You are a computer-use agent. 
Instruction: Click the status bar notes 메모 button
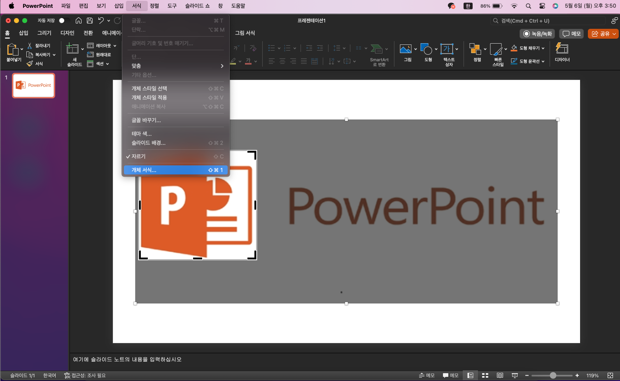427,375
